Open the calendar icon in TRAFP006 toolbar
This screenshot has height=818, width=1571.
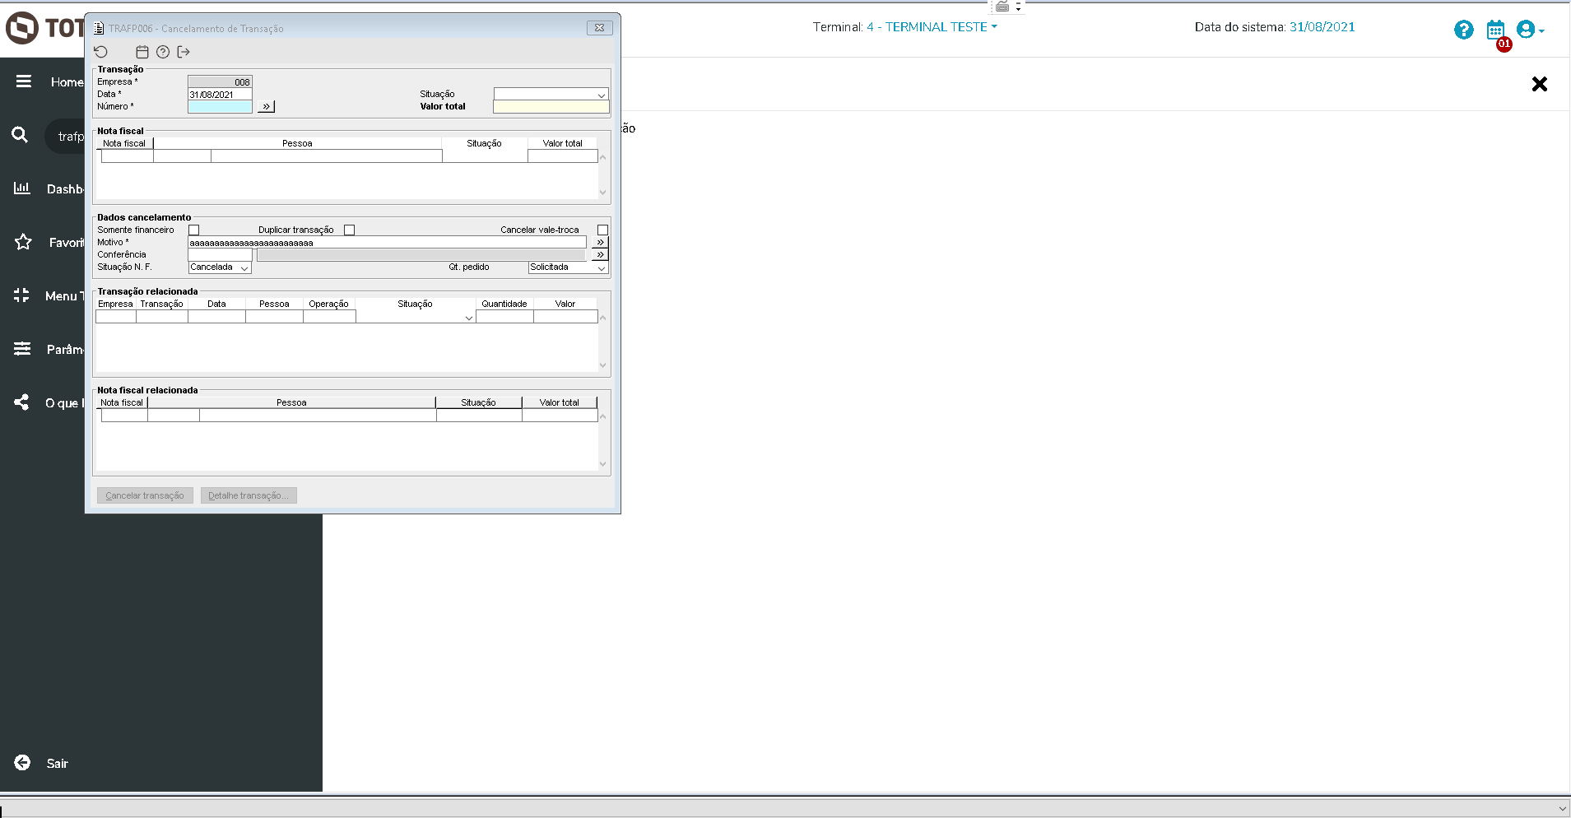coord(142,52)
